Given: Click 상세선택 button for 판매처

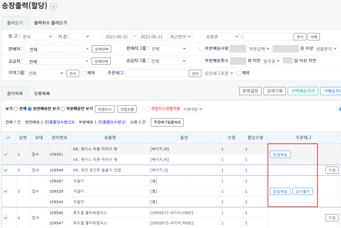Looking at the screenshot, I should click(x=101, y=49).
